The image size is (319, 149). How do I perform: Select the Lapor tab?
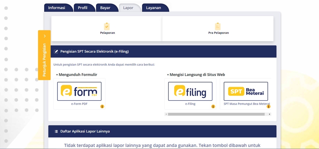(130, 8)
